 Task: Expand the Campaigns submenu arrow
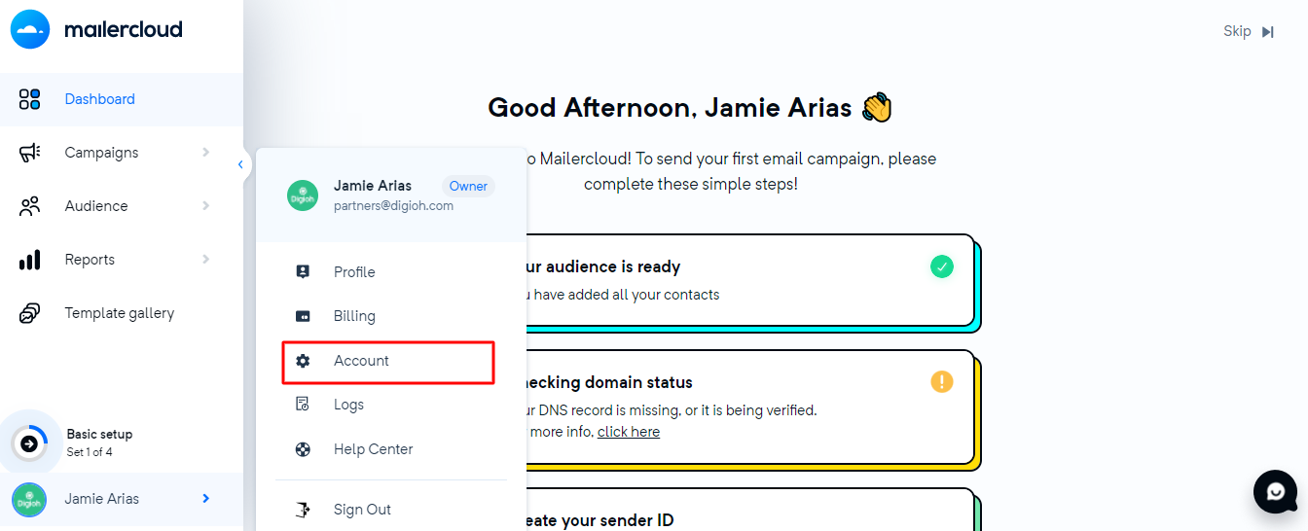[x=205, y=153]
